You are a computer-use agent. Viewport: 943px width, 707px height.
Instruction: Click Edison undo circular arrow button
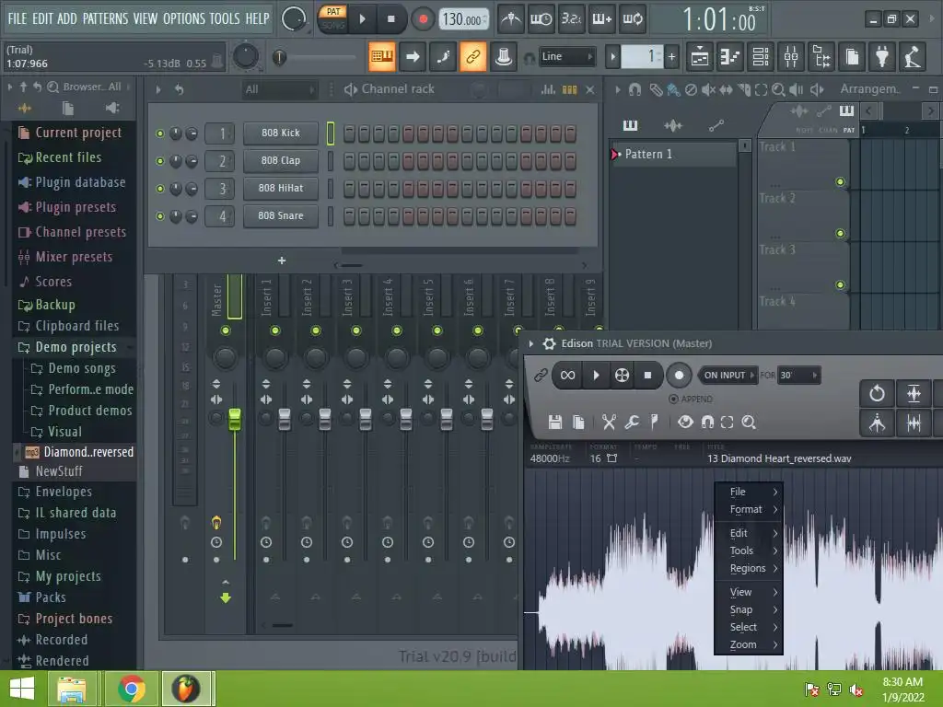[877, 394]
